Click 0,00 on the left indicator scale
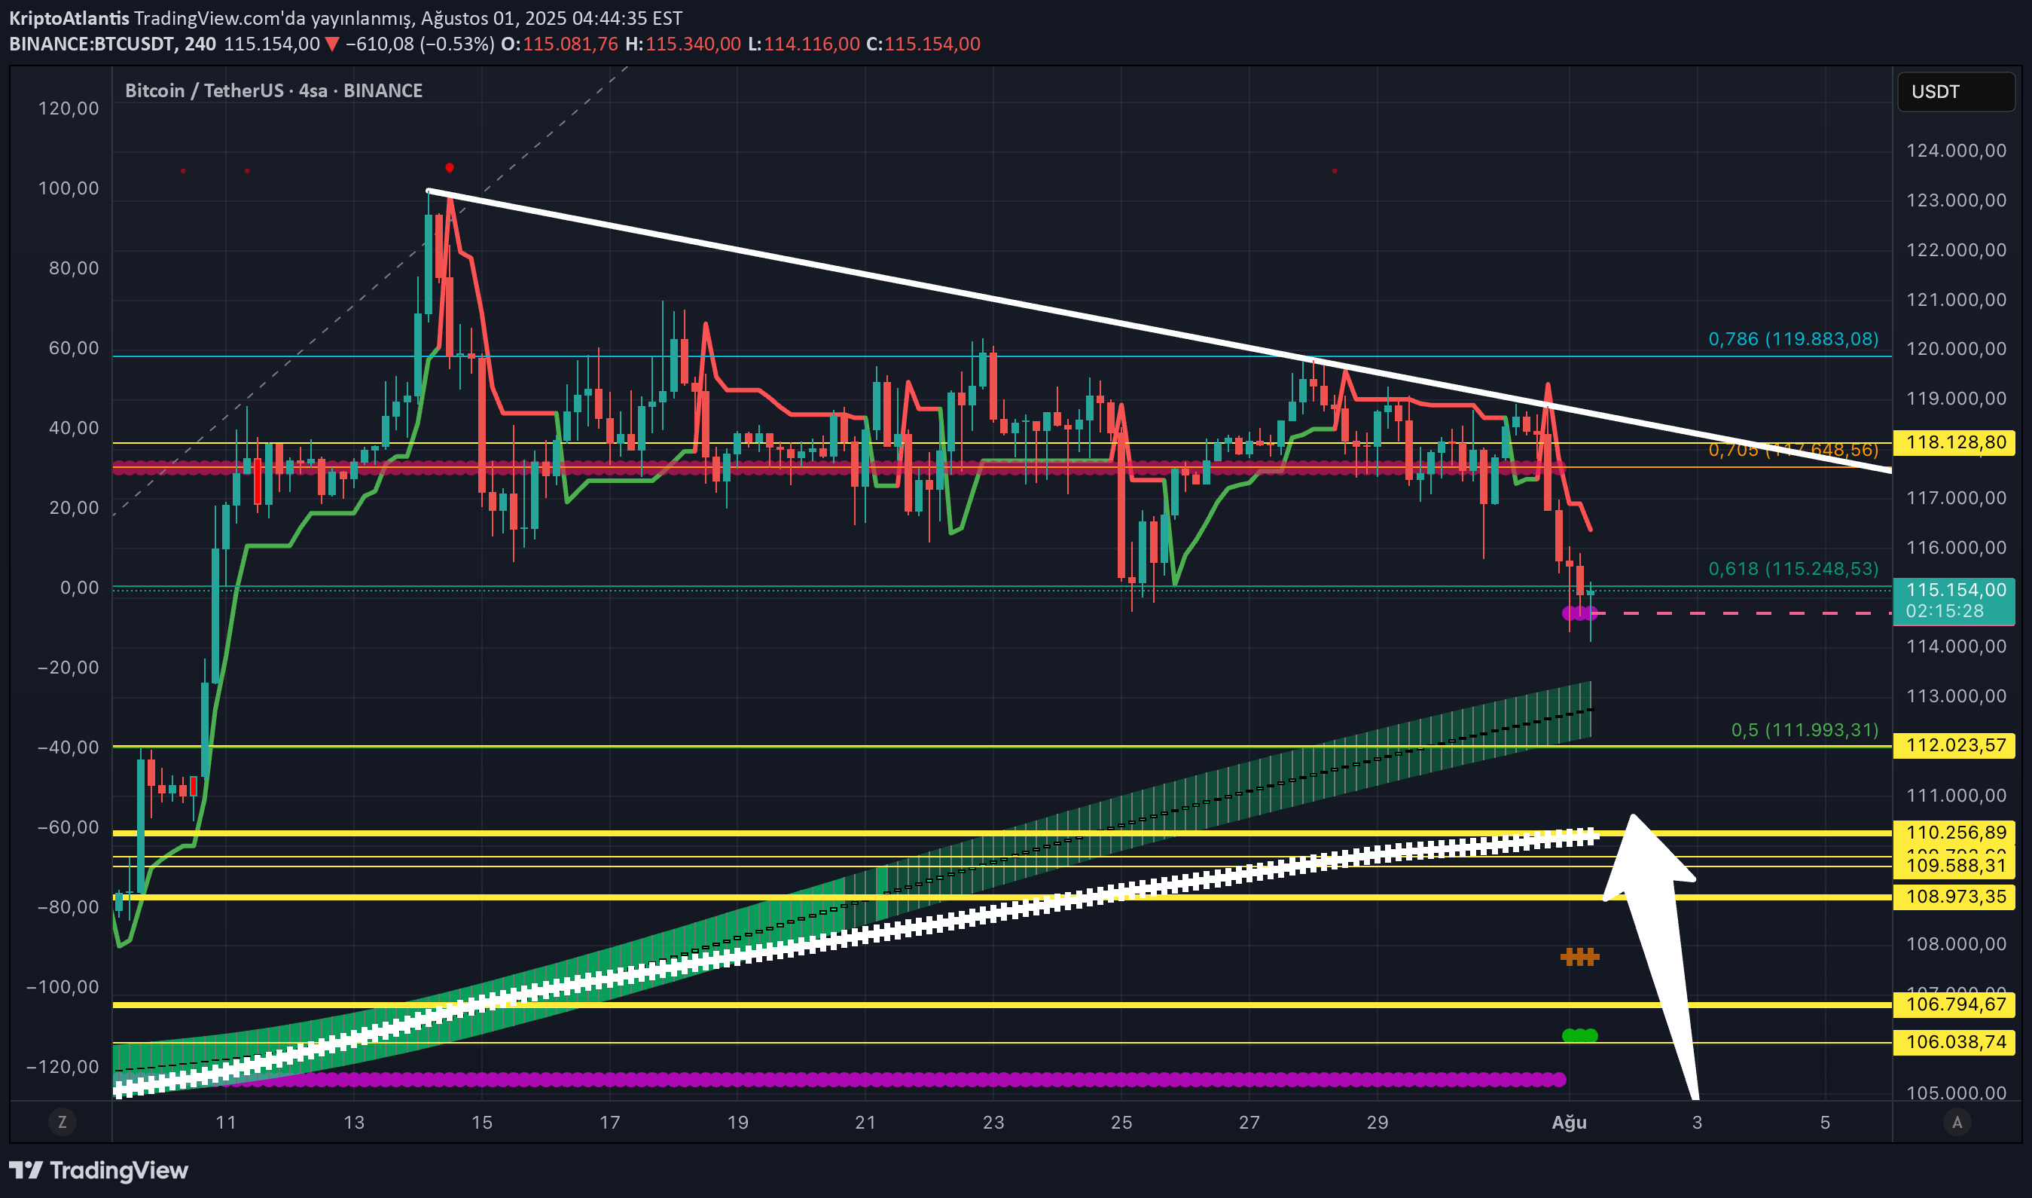Image resolution: width=2032 pixels, height=1198 pixels. pyautogui.click(x=80, y=588)
